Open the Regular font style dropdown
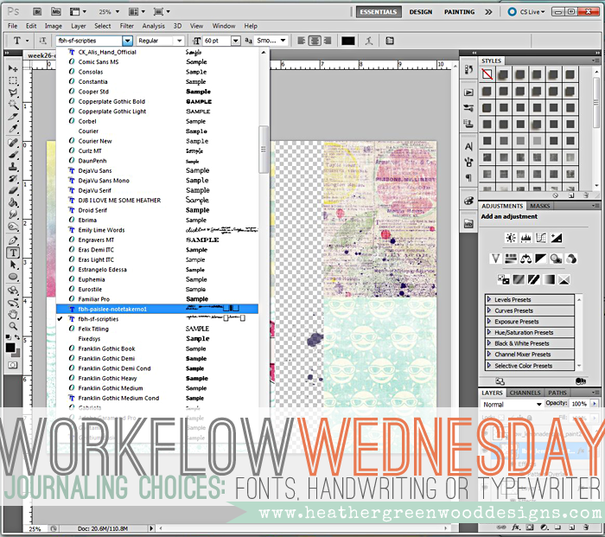This screenshot has height=537, width=605. pyautogui.click(x=179, y=41)
